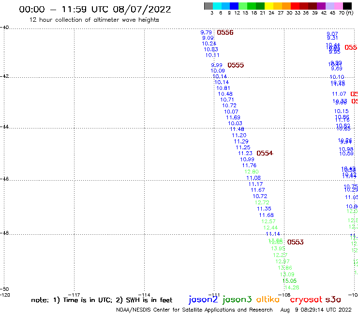The image size is (358, 314).
Task: Click the pink legend swatch near 70
Action: pos(338,6)
